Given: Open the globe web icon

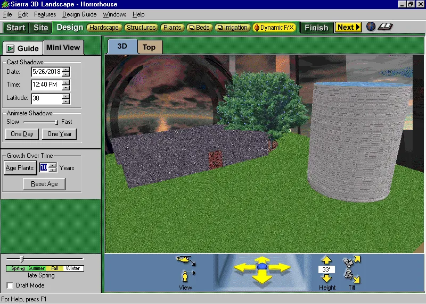Looking at the screenshot, I should [371, 27].
